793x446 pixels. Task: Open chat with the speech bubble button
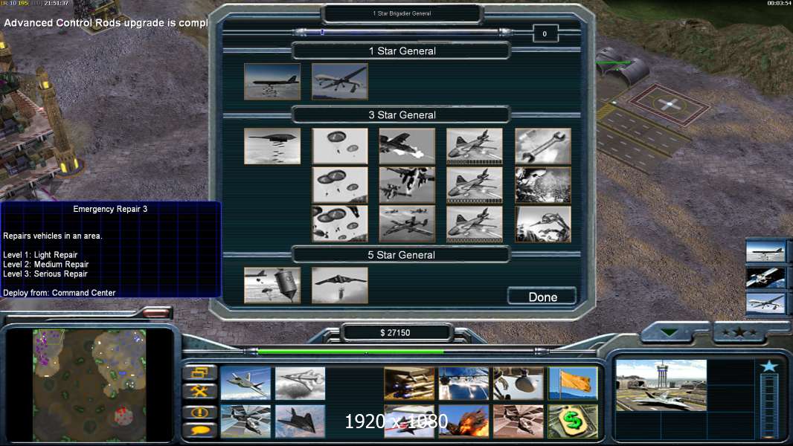pyautogui.click(x=200, y=430)
